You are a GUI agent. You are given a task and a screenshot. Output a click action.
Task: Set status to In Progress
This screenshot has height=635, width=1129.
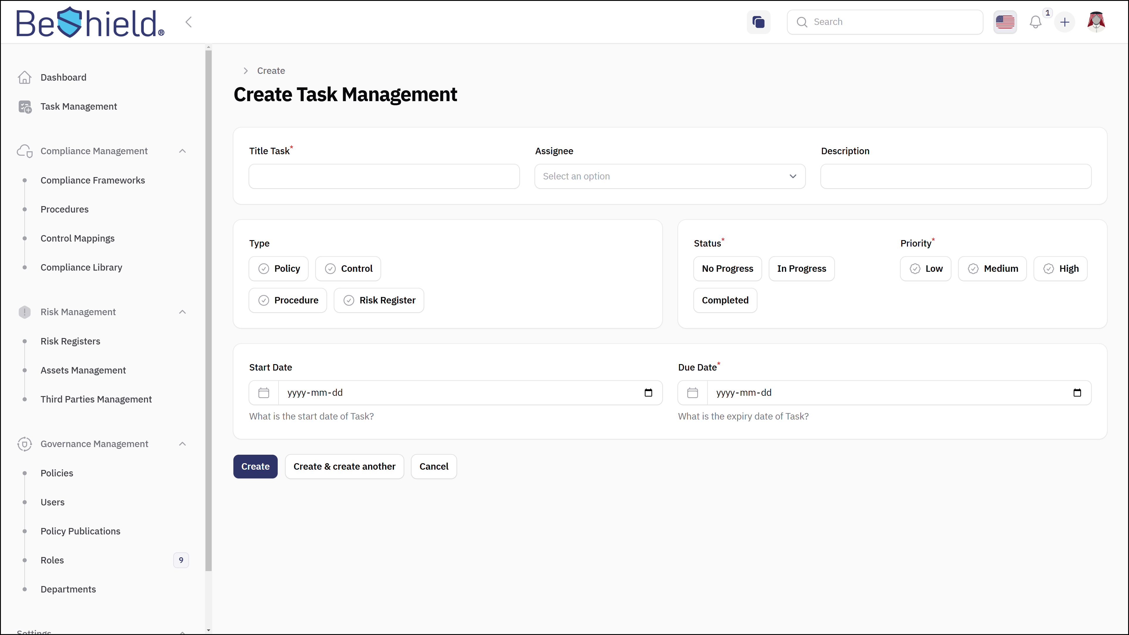pyautogui.click(x=802, y=269)
